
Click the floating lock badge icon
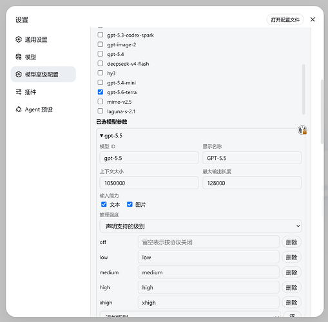[x=302, y=130]
